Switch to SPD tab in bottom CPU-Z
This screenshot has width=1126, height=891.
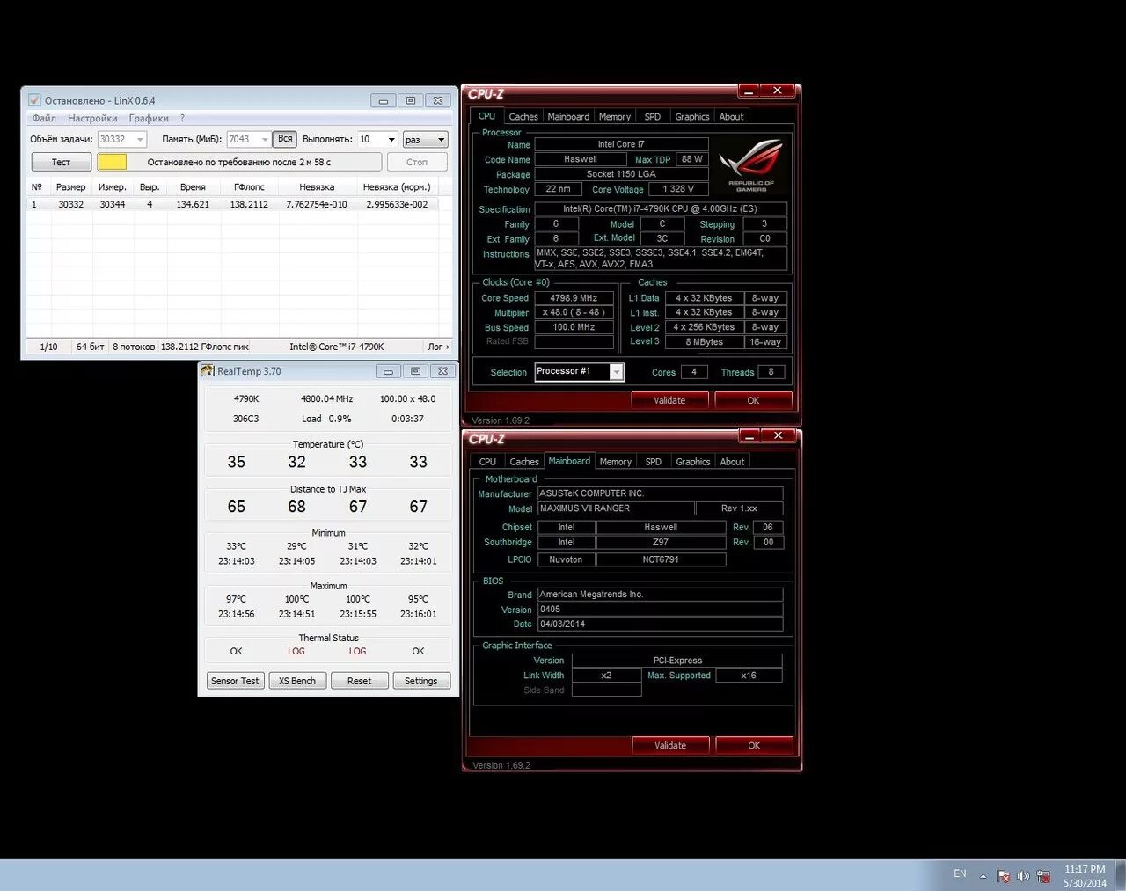click(x=653, y=462)
